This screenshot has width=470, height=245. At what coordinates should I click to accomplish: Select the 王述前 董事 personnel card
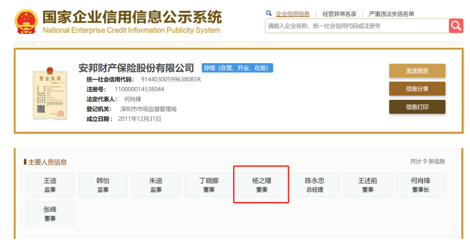pos(368,185)
